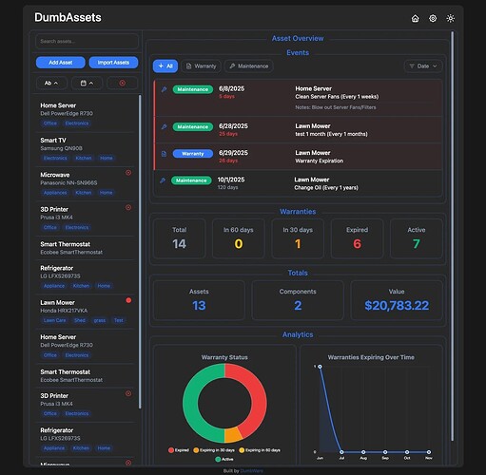Viewport: 486px width, 475px height.
Task: Filter events by Maintenance tab
Action: click(x=249, y=66)
